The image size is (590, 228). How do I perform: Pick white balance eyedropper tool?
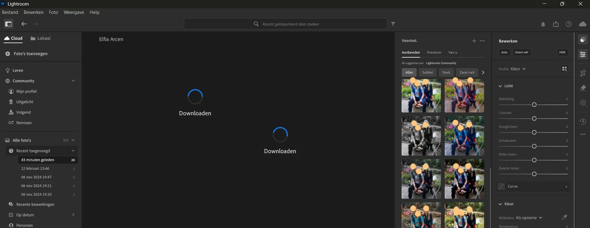click(564, 217)
